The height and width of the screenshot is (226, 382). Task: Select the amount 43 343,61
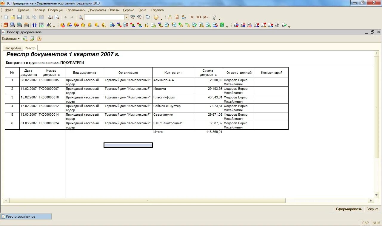[x=208, y=100]
